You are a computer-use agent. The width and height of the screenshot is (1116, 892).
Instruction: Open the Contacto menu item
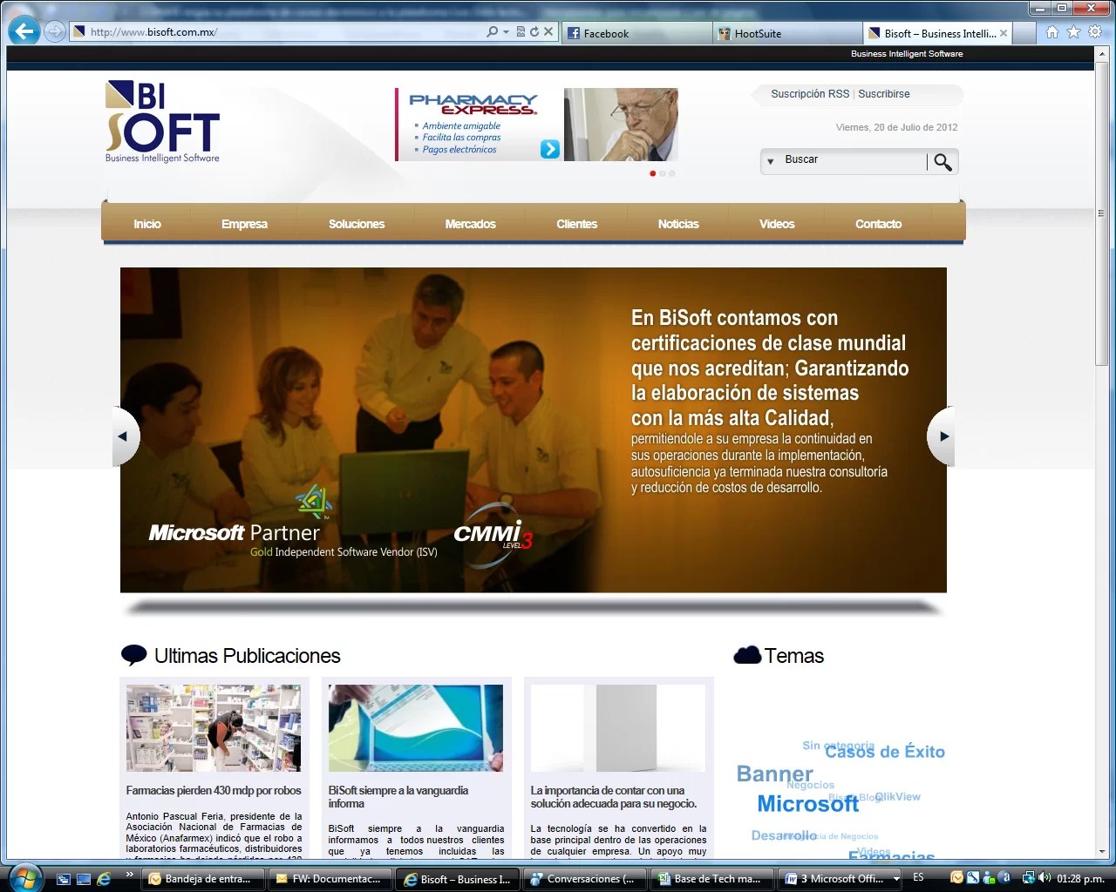(x=879, y=224)
